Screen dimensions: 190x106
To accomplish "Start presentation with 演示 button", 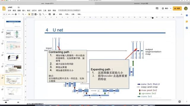I will point(165,9).
